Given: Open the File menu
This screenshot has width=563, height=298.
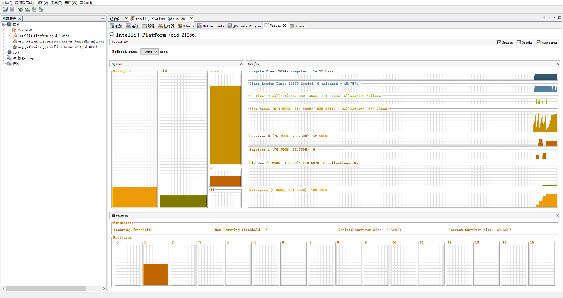Looking at the screenshot, I should pyautogui.click(x=7, y=3).
